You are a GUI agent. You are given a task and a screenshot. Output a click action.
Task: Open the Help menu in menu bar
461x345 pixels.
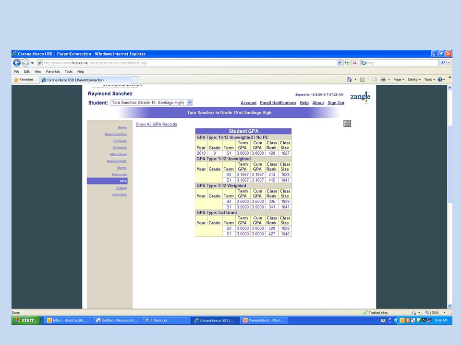(x=81, y=71)
